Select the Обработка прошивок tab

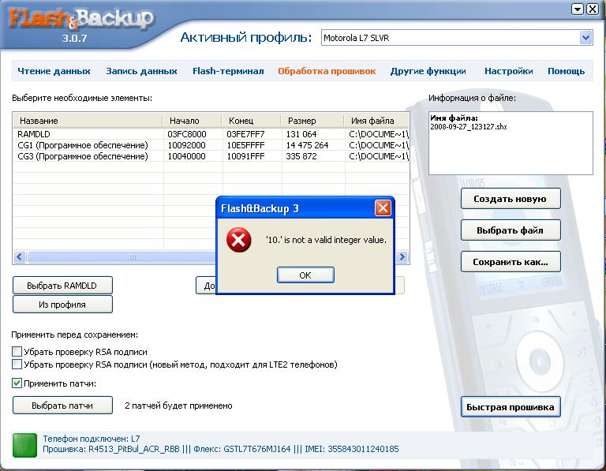(x=327, y=71)
